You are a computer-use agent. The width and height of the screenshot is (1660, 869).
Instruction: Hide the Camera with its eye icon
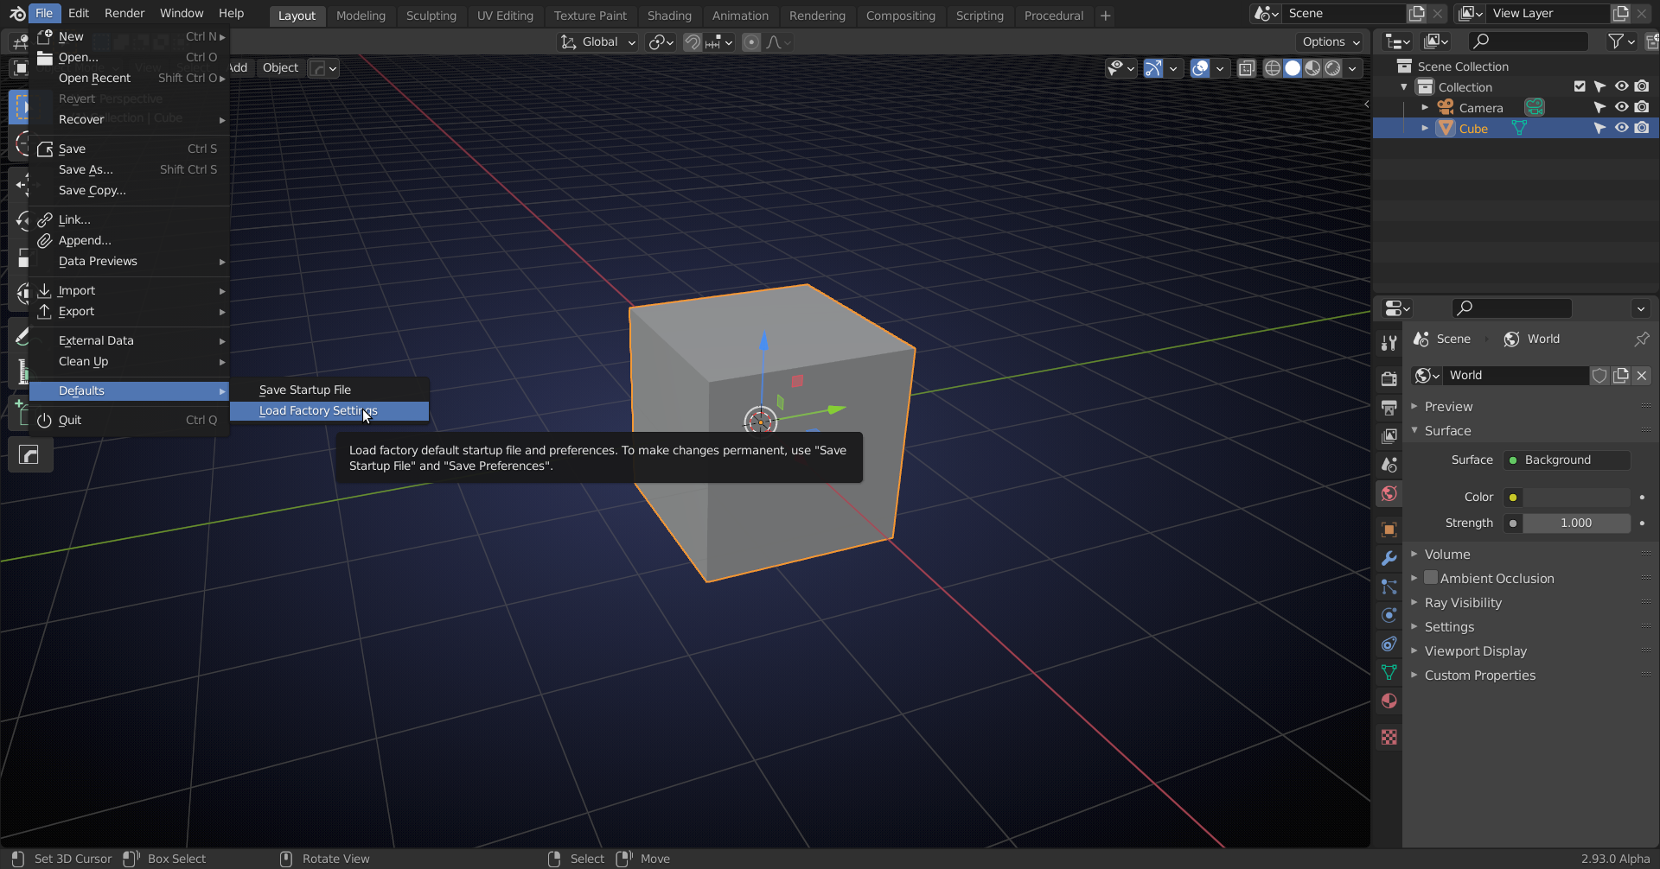1621,107
